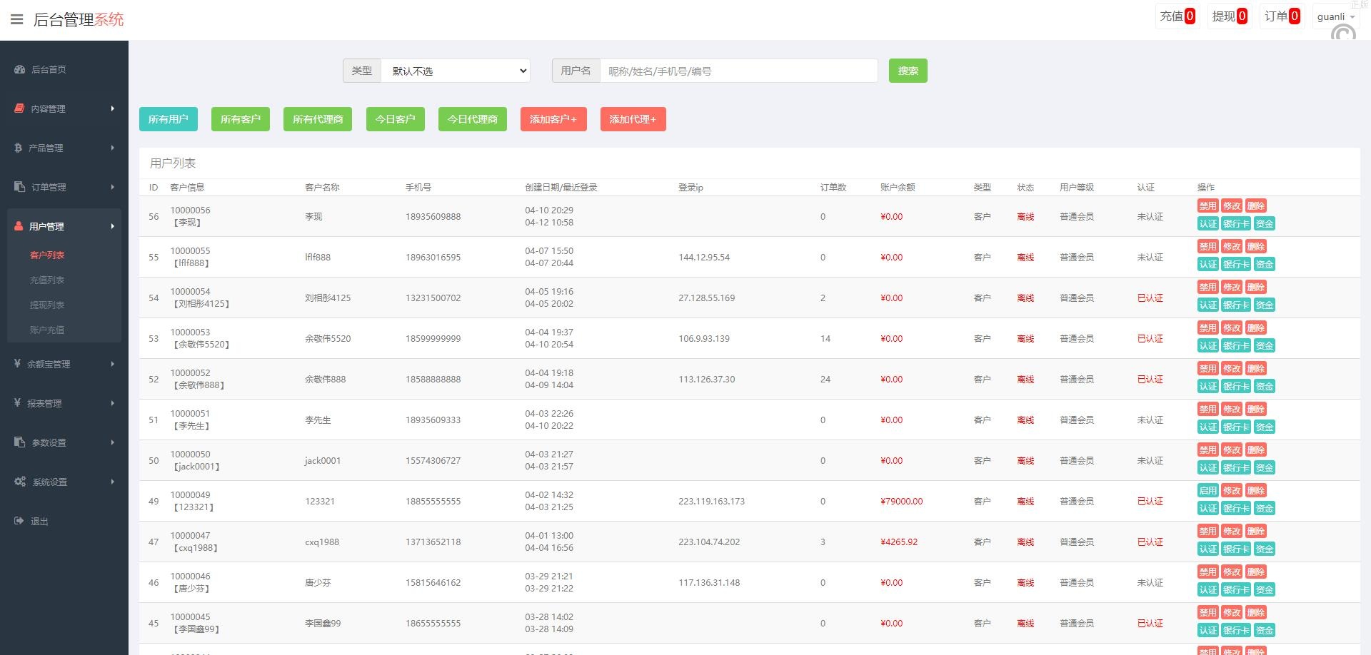The width and height of the screenshot is (1371, 655).
Task: Disable user cxq1988 with 禁用 button
Action: (1207, 532)
